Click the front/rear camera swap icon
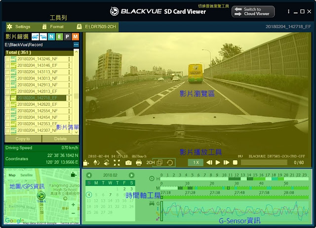The width and height of the screenshot is (316, 228). 86,163
